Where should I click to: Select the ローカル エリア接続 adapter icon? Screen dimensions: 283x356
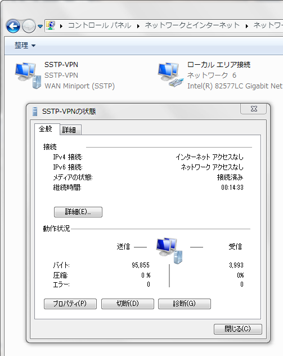pos(170,75)
